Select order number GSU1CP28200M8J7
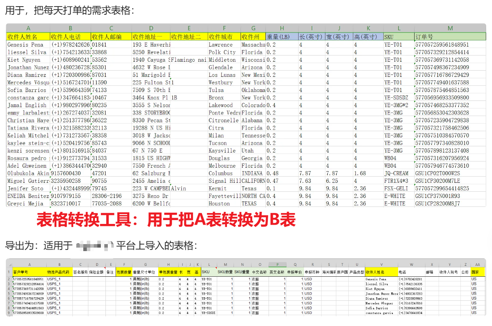The height and width of the screenshot is (326, 492). pyautogui.click(x=450, y=203)
